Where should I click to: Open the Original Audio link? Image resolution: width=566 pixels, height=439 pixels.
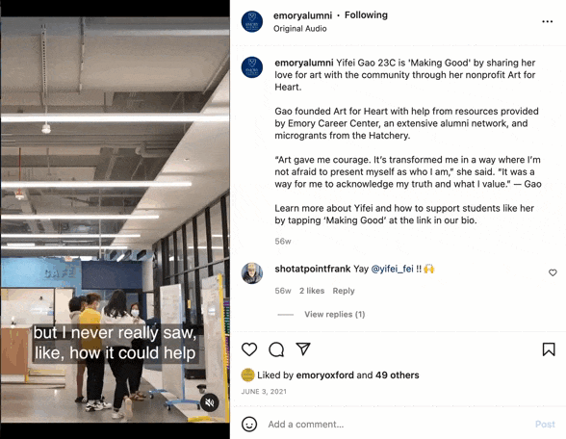coord(300,29)
